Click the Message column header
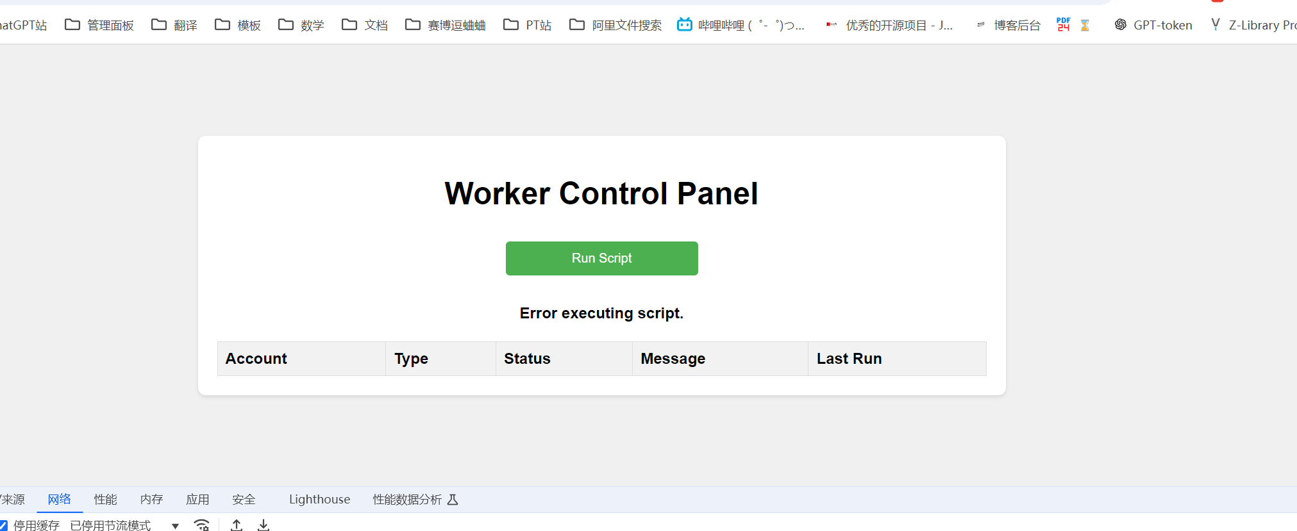The image size is (1297, 531). coord(720,359)
